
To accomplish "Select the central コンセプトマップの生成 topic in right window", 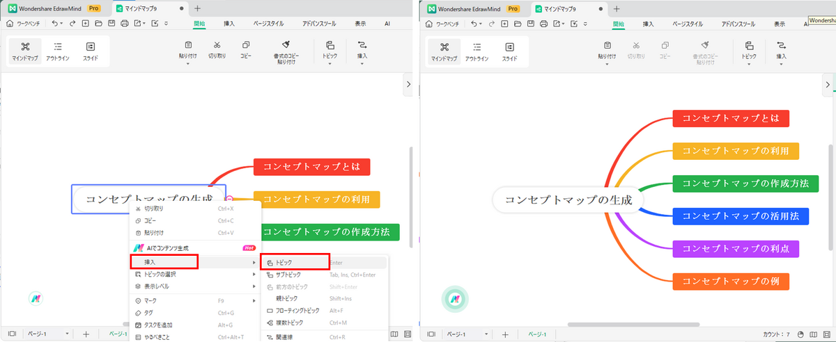I will 568,199.
